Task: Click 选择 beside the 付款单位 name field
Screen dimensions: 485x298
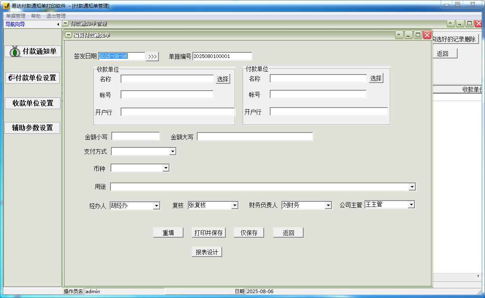Action: (x=375, y=78)
